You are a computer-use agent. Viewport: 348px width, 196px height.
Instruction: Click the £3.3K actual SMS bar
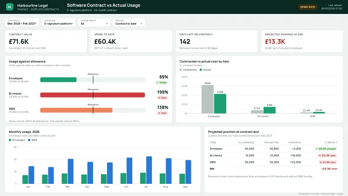tap(319, 113)
